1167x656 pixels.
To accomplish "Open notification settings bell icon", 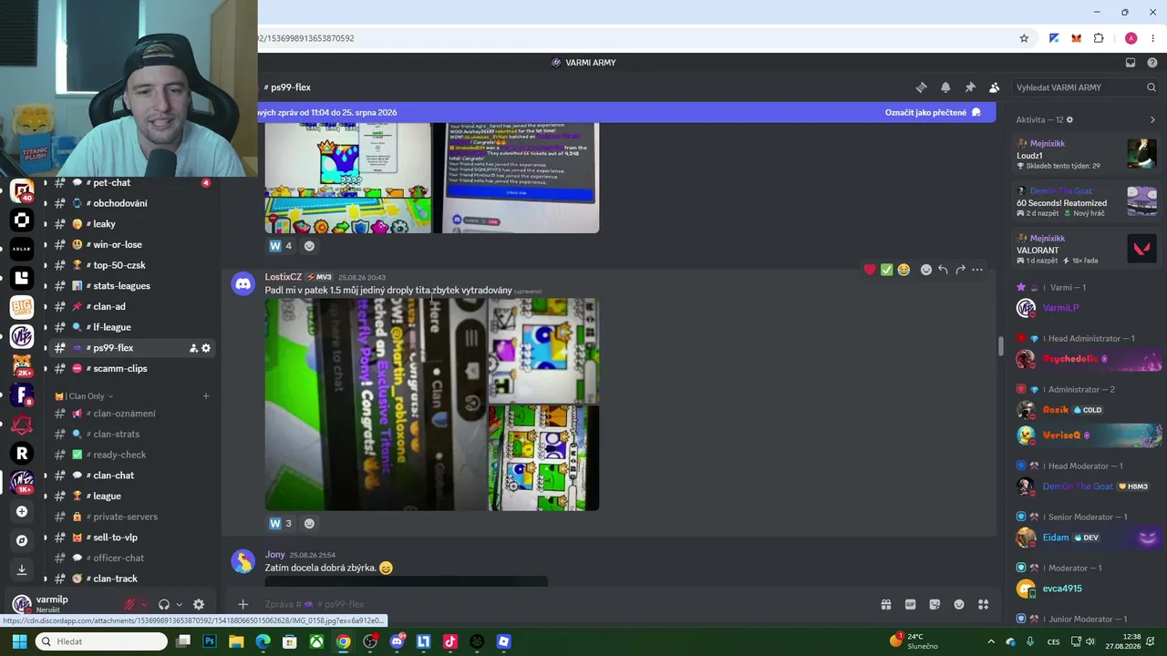I will click(945, 87).
